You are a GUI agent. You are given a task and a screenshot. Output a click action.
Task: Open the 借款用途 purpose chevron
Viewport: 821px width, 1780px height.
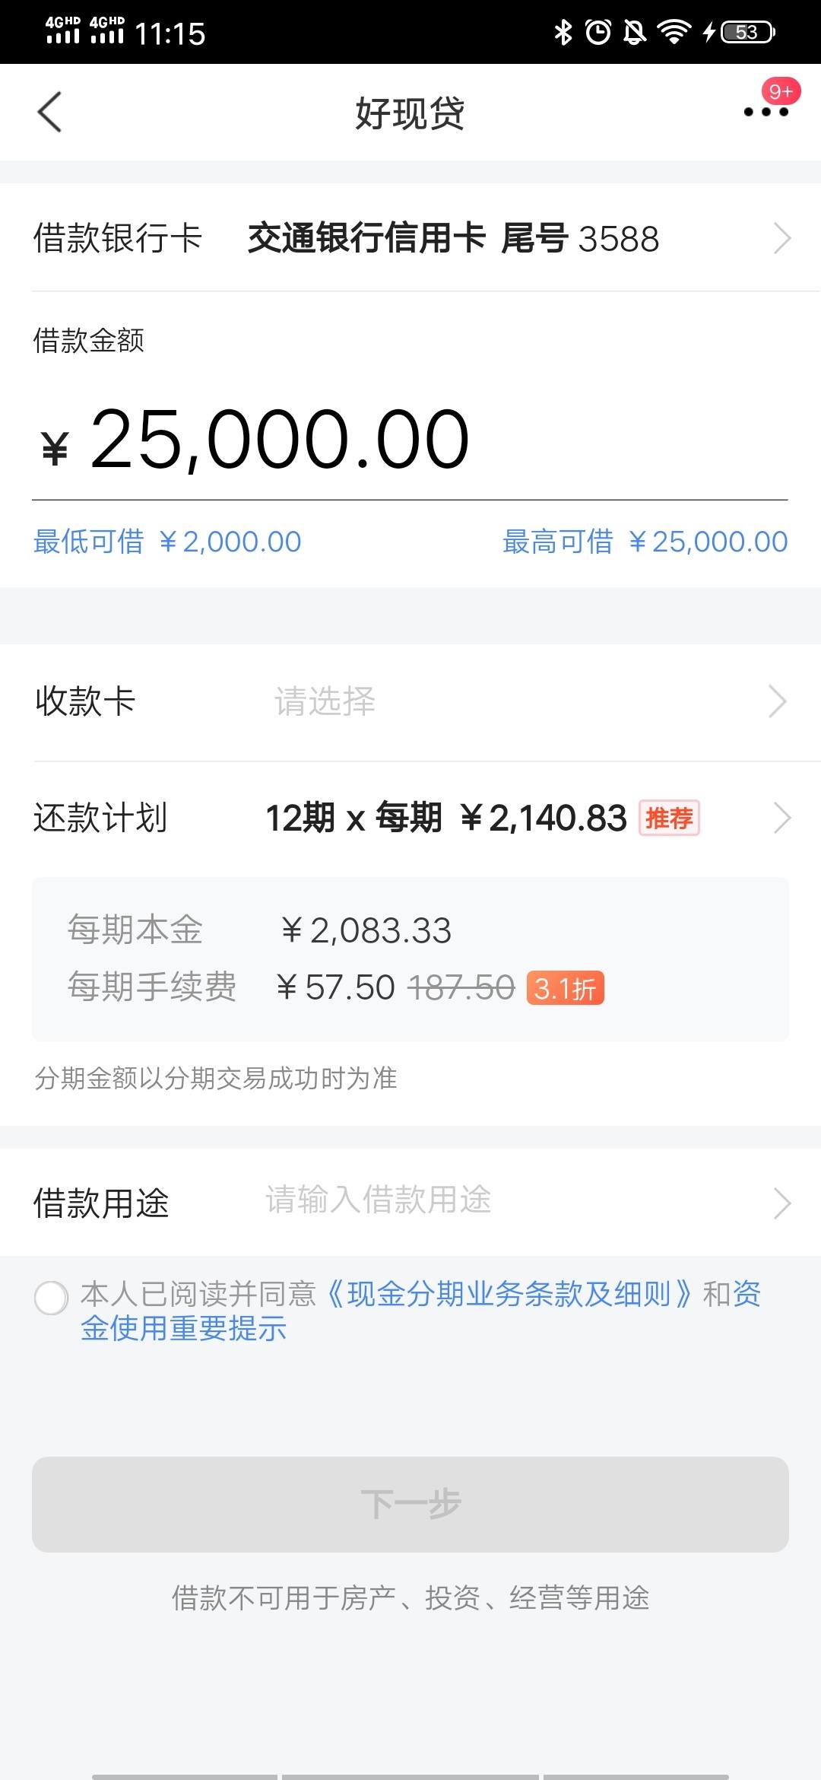pyautogui.click(x=782, y=1203)
